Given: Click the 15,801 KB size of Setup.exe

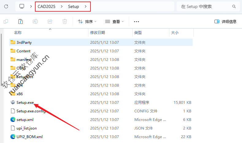Looking at the screenshot, I should pos(182,103).
